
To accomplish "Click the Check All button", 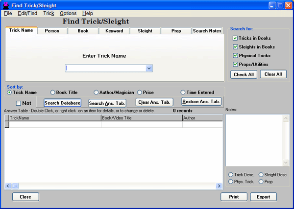I will click(x=244, y=74).
